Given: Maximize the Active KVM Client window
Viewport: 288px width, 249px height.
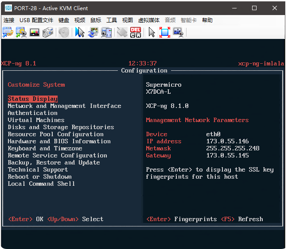Looking at the screenshot, I should (254, 8).
